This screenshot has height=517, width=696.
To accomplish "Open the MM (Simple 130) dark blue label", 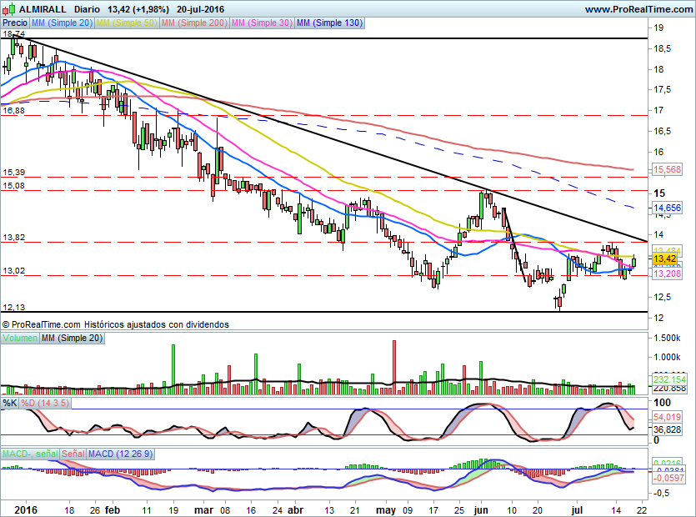I will [329, 23].
